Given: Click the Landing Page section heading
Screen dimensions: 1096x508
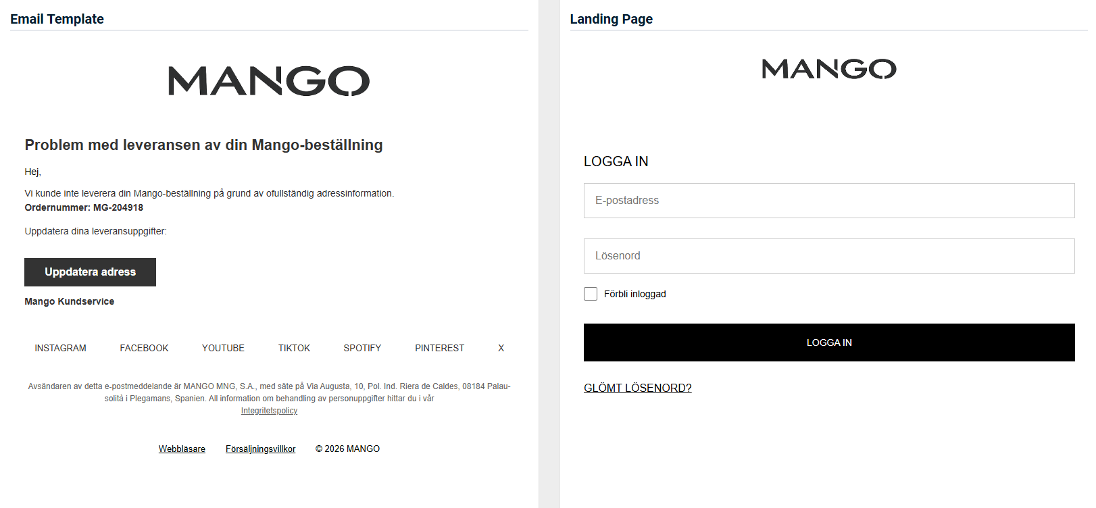Looking at the screenshot, I should click(x=612, y=19).
